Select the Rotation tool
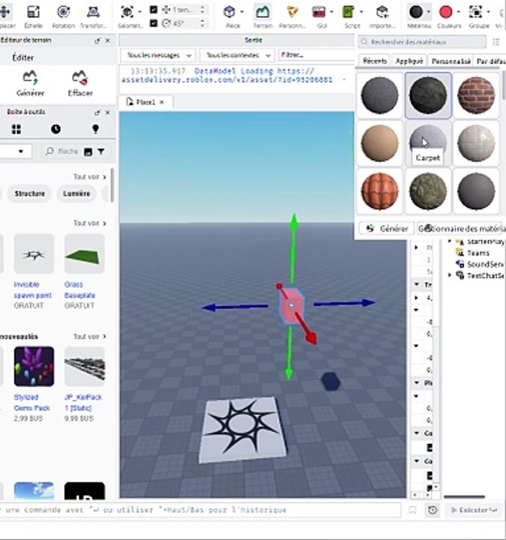The height and width of the screenshot is (540, 506). pyautogui.click(x=63, y=16)
